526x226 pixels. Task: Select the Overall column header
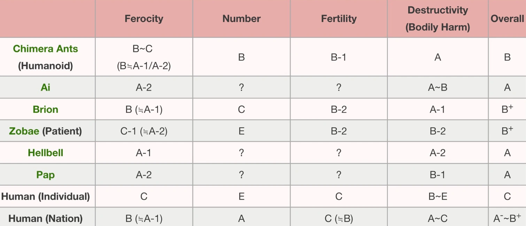coord(507,18)
